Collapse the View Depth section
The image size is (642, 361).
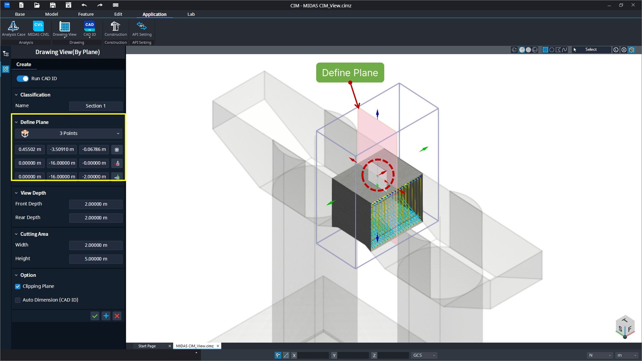16,193
